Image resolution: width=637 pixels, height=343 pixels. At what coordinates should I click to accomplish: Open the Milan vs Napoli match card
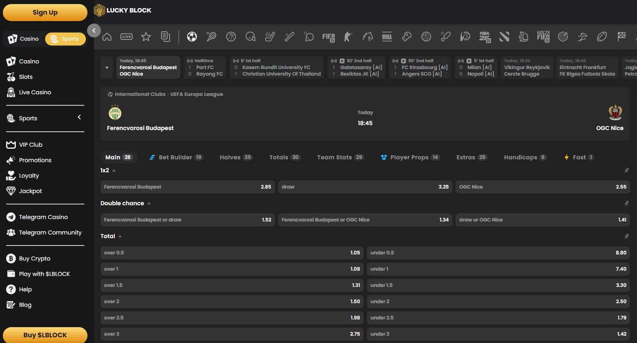476,67
